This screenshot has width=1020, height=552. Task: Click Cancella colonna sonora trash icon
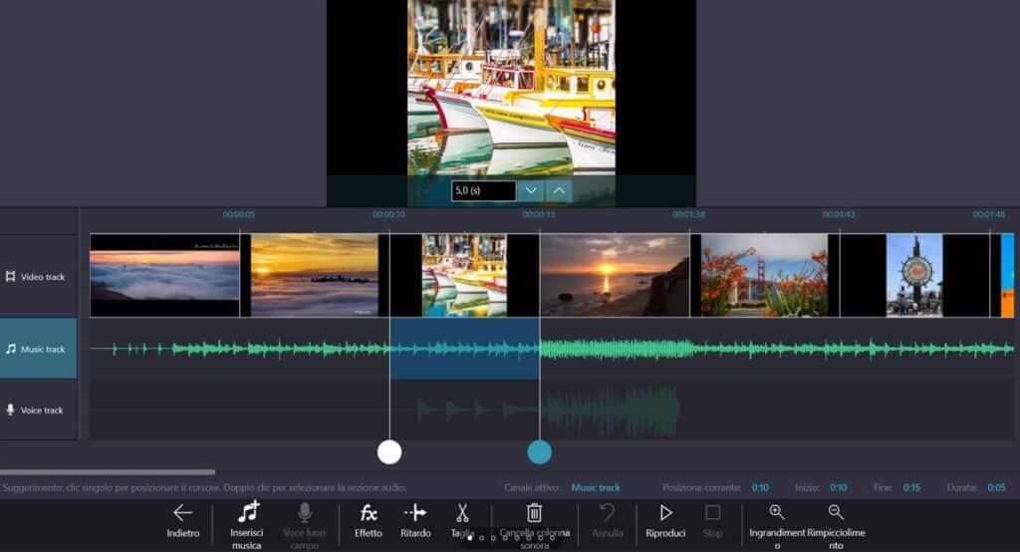click(534, 512)
